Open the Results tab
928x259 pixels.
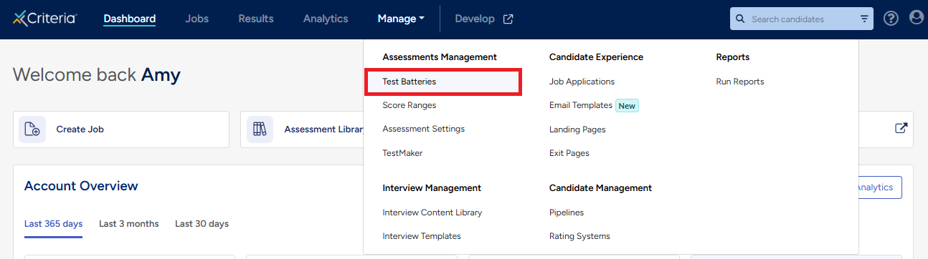(x=256, y=19)
